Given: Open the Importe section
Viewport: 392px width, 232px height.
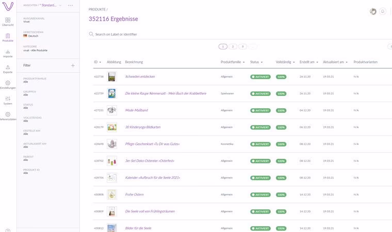Looking at the screenshot, I should (x=8, y=53).
